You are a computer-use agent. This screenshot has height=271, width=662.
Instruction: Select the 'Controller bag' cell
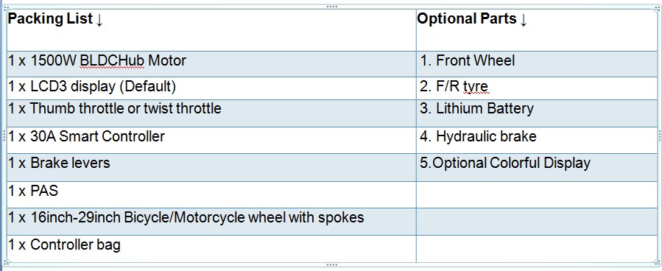(211, 249)
